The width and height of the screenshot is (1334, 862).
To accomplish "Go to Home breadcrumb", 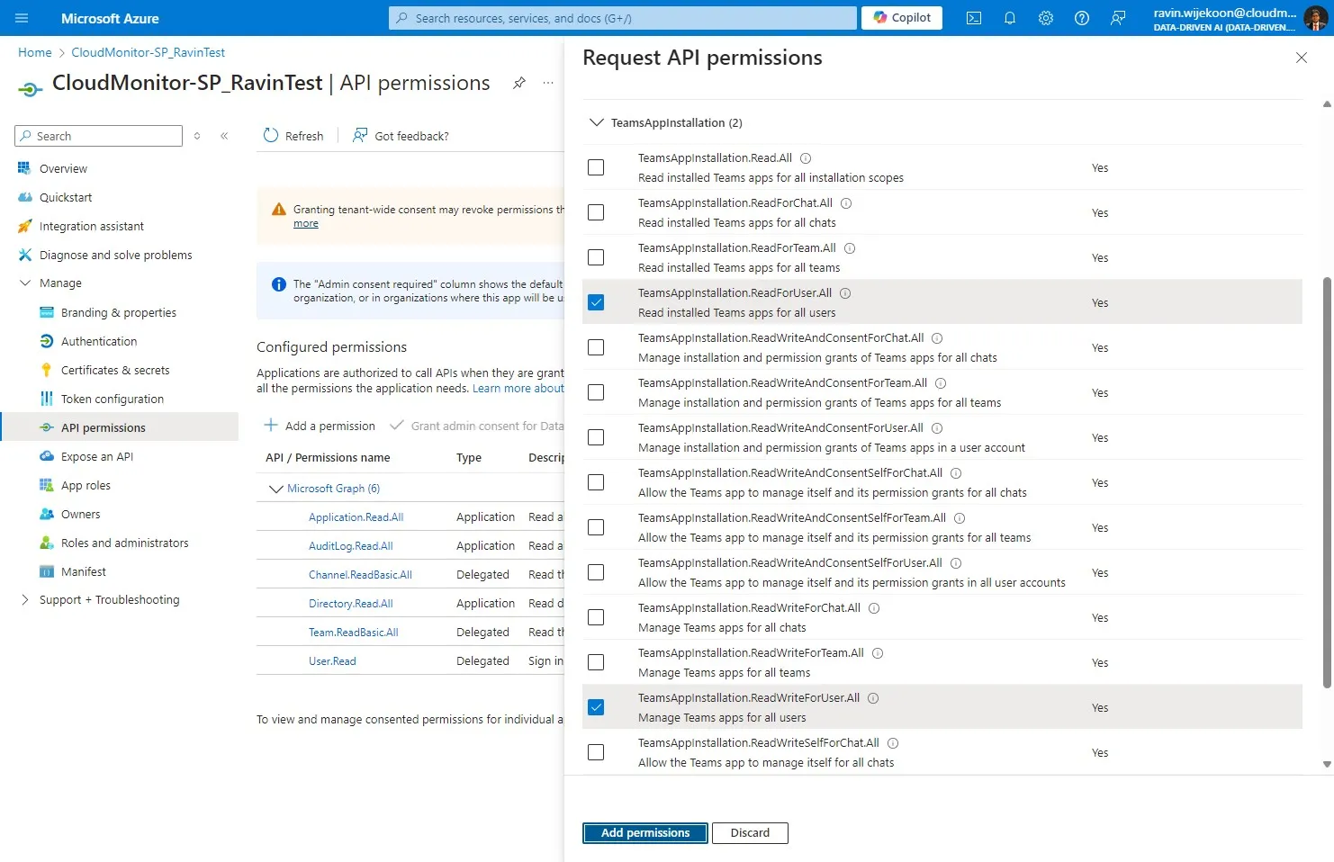I will 35,52.
